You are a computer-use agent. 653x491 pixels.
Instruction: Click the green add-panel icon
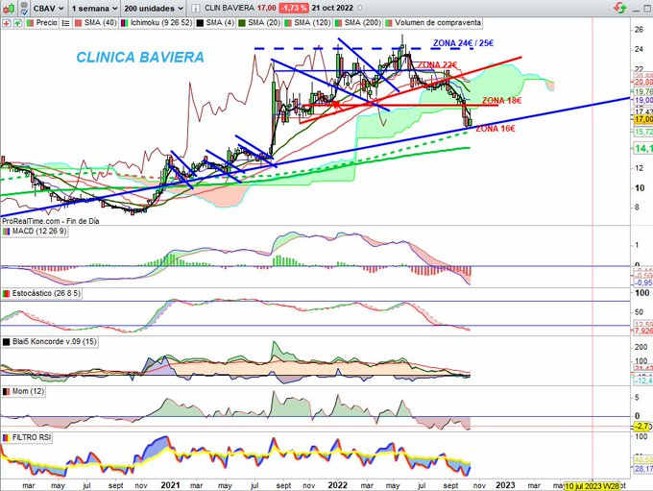coord(17,23)
